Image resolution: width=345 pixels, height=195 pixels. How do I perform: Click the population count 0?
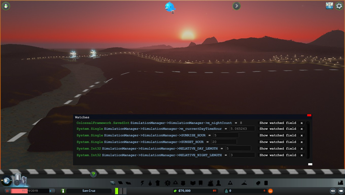click(230, 191)
